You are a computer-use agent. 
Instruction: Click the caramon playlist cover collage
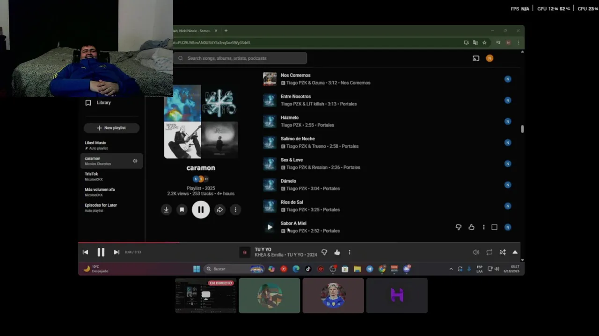pos(201,122)
